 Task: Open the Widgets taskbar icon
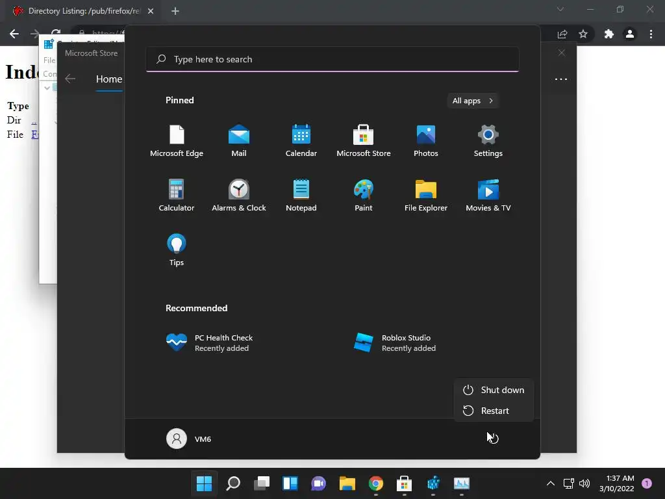[x=290, y=483]
